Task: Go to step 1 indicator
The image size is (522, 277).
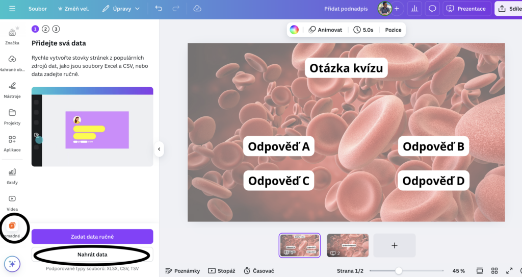Action: (35, 29)
